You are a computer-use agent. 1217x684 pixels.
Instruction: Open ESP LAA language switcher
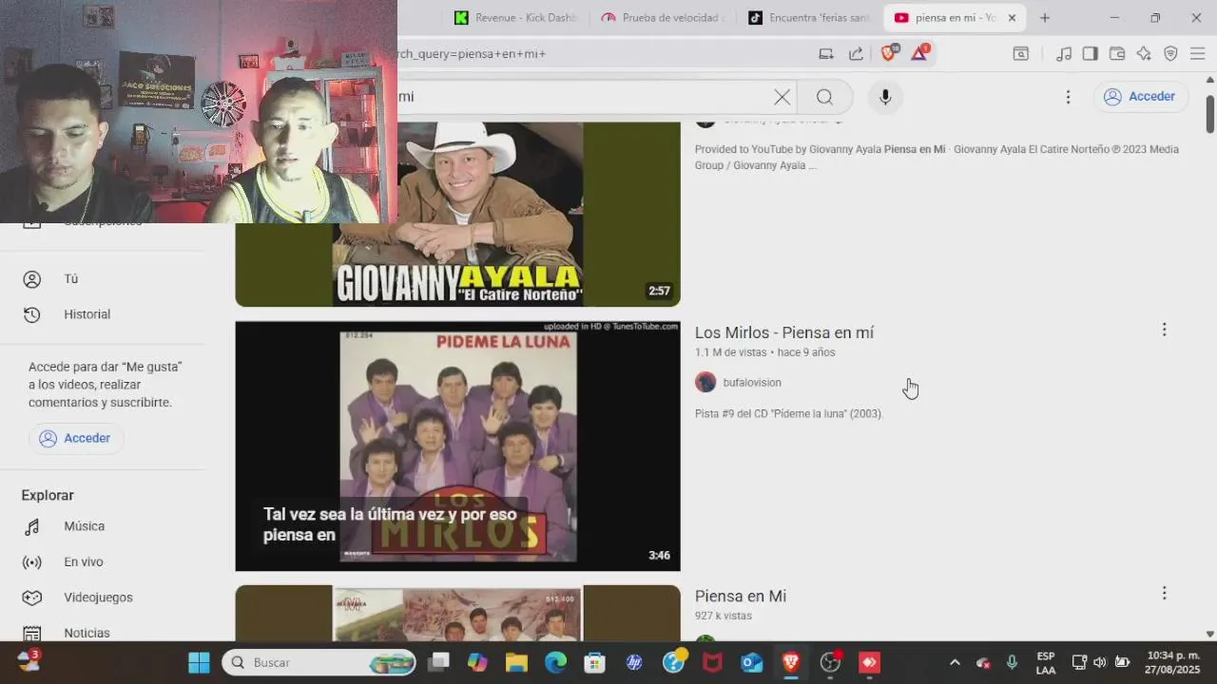(1046, 662)
